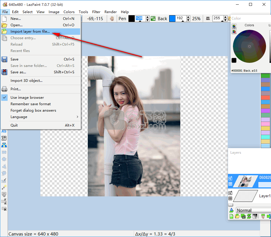Click Import layer from file menu item
The width and height of the screenshot is (271, 237).
tap(41, 32)
